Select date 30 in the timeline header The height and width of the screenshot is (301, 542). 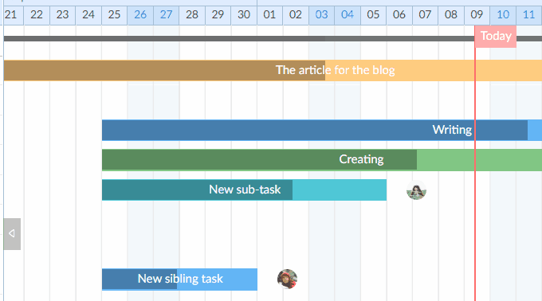244,15
